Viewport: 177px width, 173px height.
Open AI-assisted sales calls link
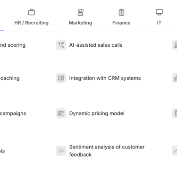click(96, 45)
